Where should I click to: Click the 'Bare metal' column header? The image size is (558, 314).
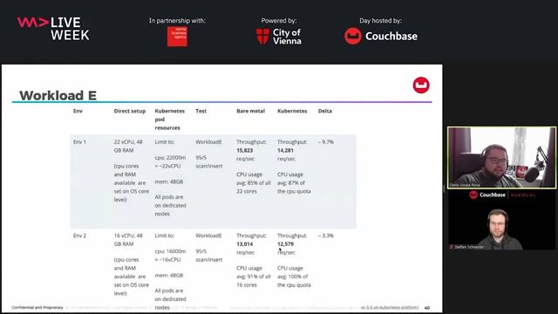(250, 111)
